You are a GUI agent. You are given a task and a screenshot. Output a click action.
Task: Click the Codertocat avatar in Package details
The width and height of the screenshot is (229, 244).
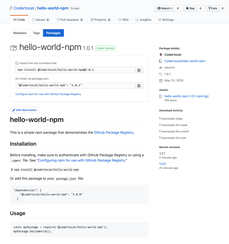pyautogui.click(x=161, y=55)
